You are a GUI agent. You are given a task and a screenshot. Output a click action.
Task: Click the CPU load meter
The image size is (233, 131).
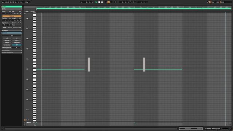tap(222, 2)
